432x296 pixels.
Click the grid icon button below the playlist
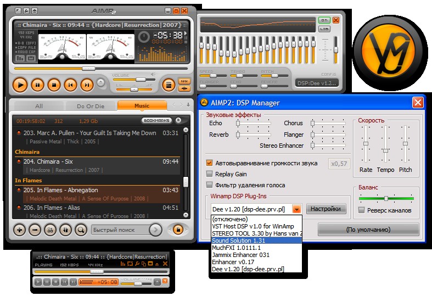[50, 230]
